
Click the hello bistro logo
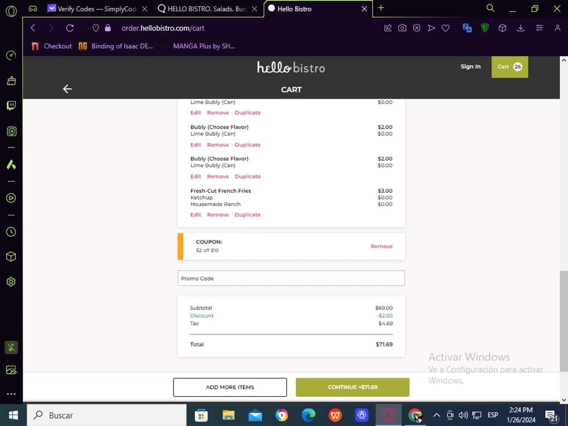pos(291,67)
